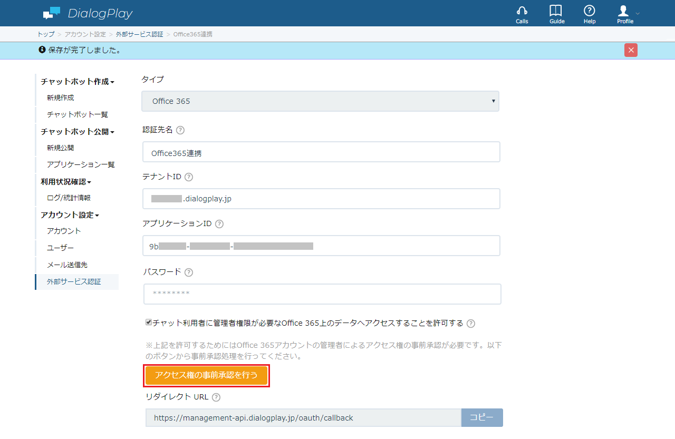The image size is (675, 439).
Task: Collapse the 利用状況確認 section
Action: pyautogui.click(x=66, y=182)
